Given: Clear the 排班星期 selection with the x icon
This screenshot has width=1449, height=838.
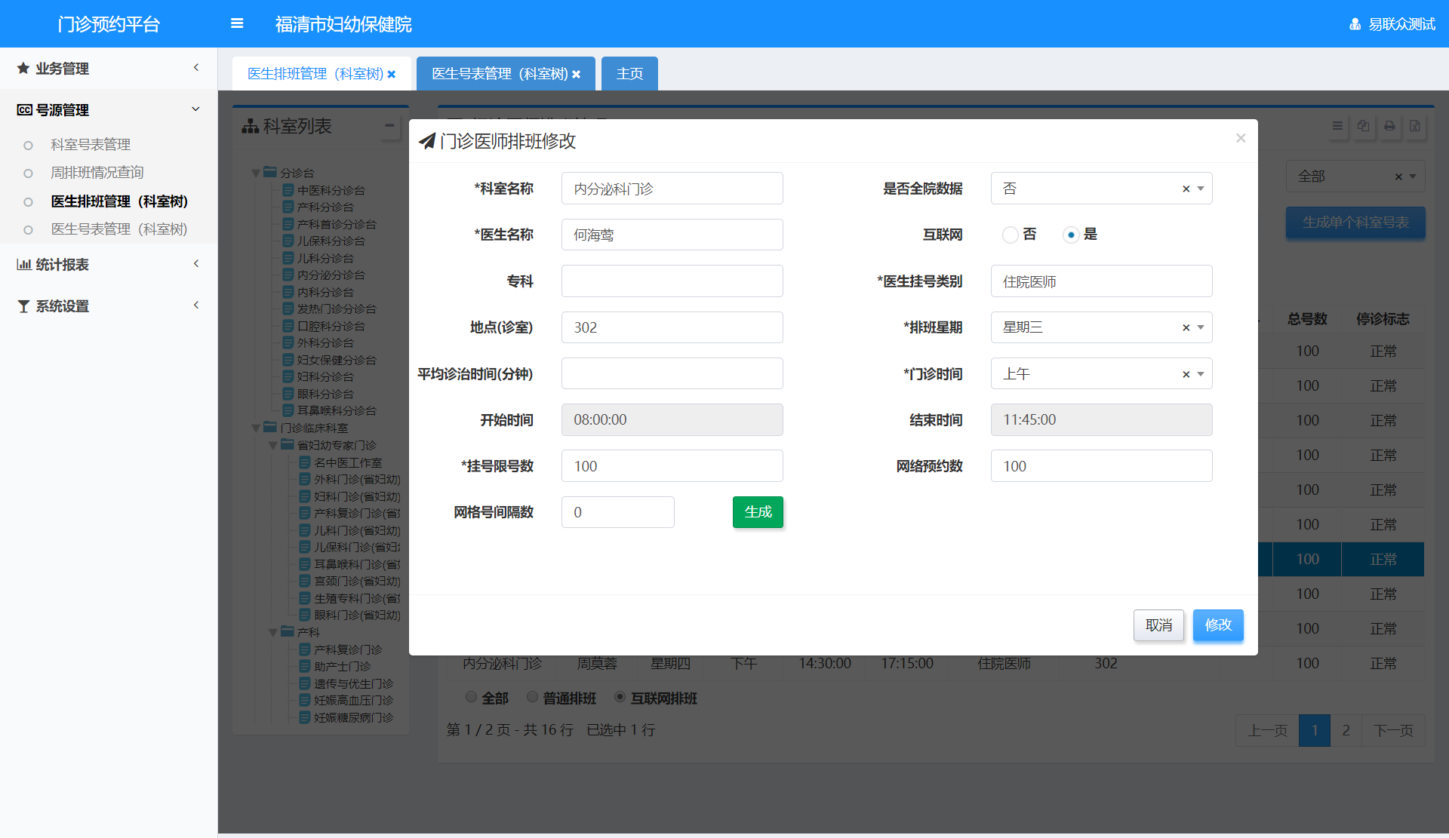Looking at the screenshot, I should [x=1186, y=327].
